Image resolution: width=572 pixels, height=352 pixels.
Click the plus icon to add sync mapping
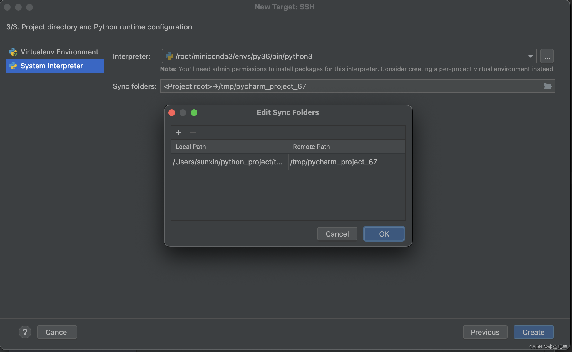click(x=178, y=133)
